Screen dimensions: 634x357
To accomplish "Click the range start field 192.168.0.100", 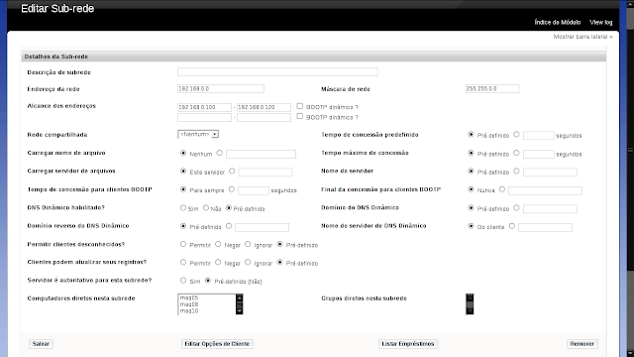I will click(x=204, y=107).
